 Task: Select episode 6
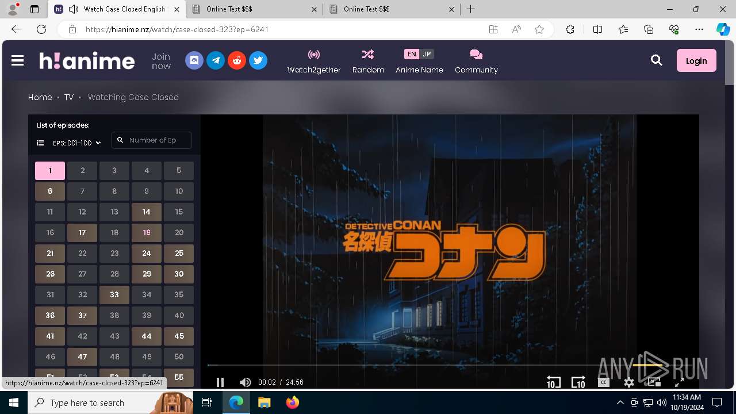click(x=50, y=191)
